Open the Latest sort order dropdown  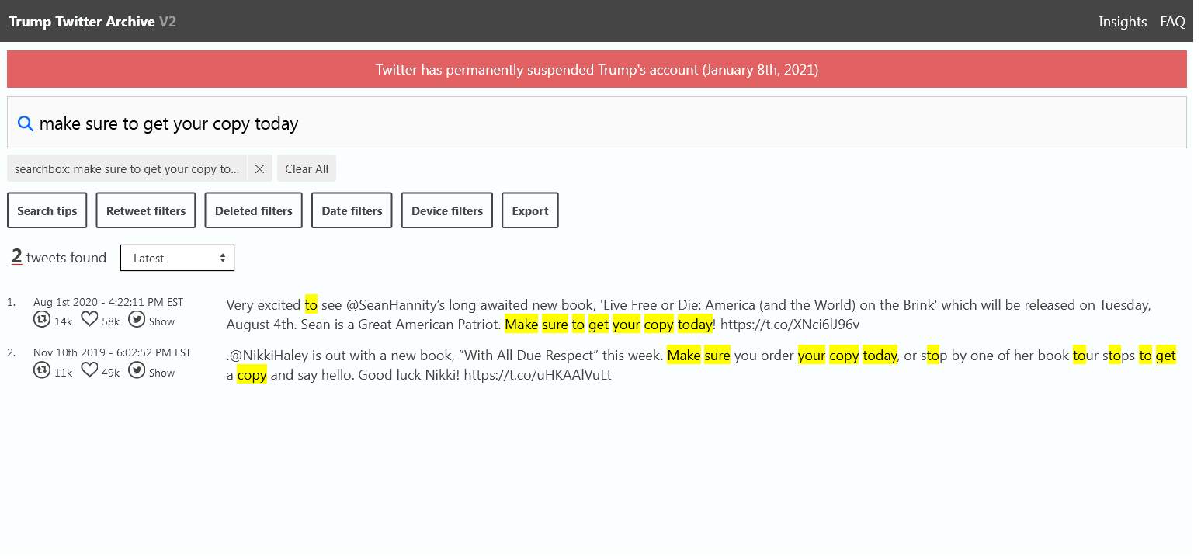coord(177,258)
